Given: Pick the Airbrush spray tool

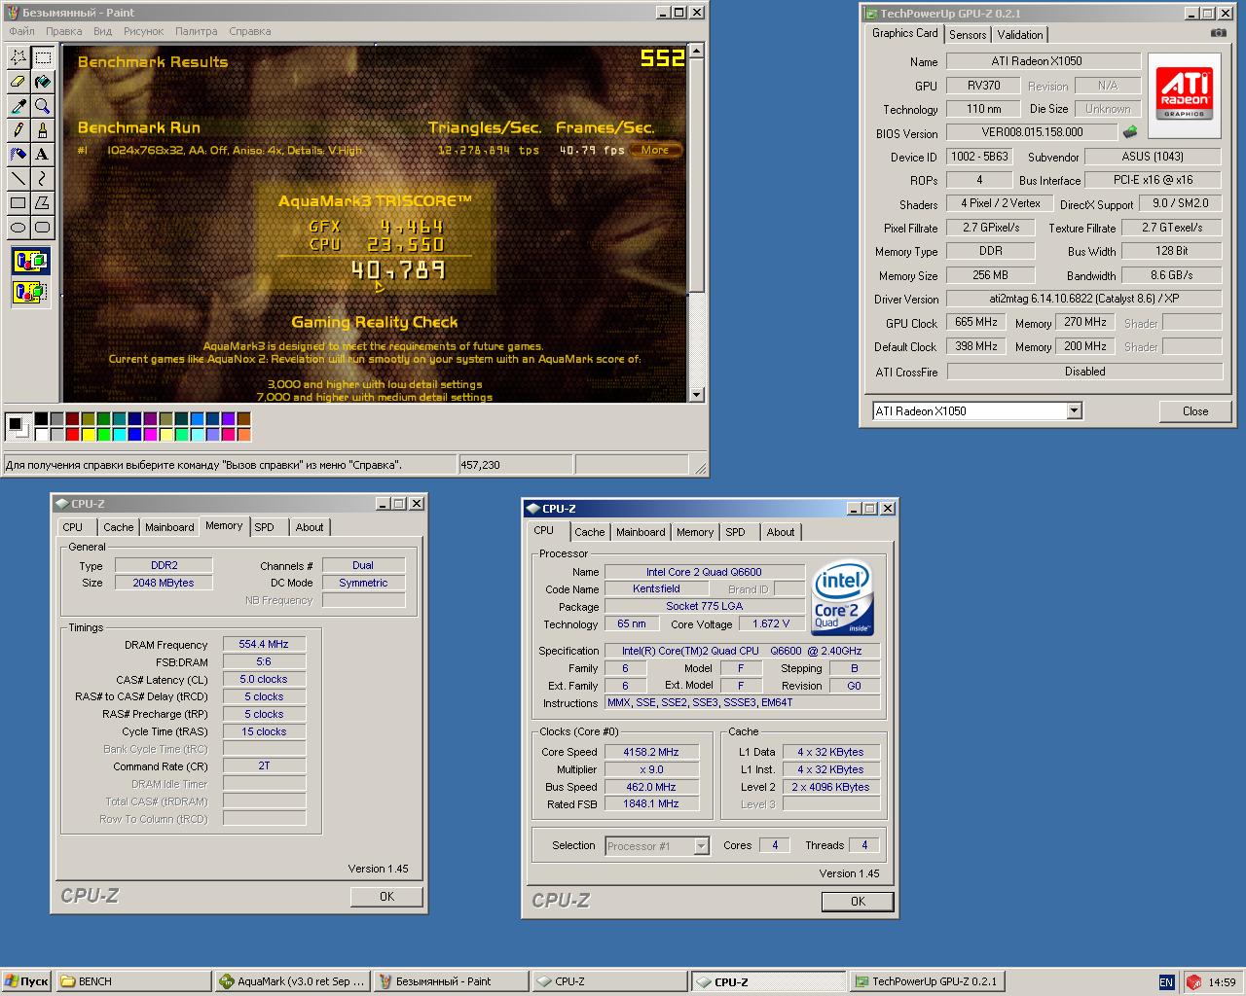Looking at the screenshot, I should (18, 155).
